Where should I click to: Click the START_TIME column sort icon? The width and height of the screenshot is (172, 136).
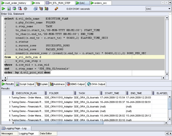pyautogui.click(x=101, y=93)
